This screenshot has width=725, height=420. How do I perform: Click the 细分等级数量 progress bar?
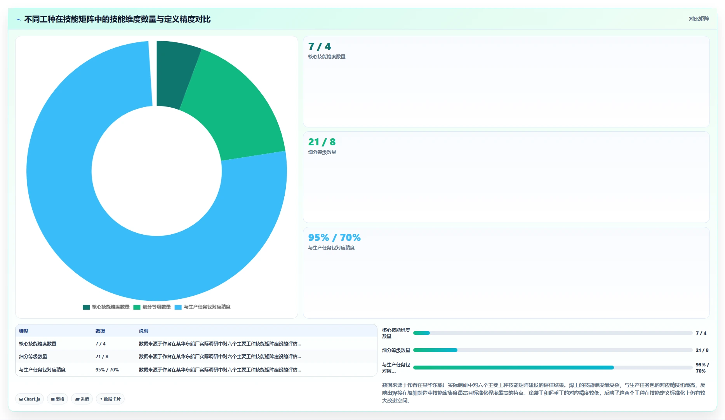(553, 350)
